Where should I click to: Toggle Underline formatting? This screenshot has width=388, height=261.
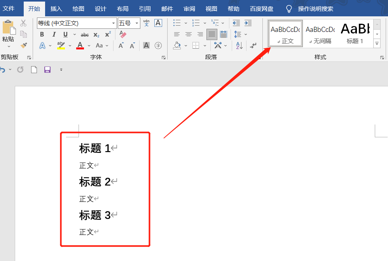tap(65, 34)
